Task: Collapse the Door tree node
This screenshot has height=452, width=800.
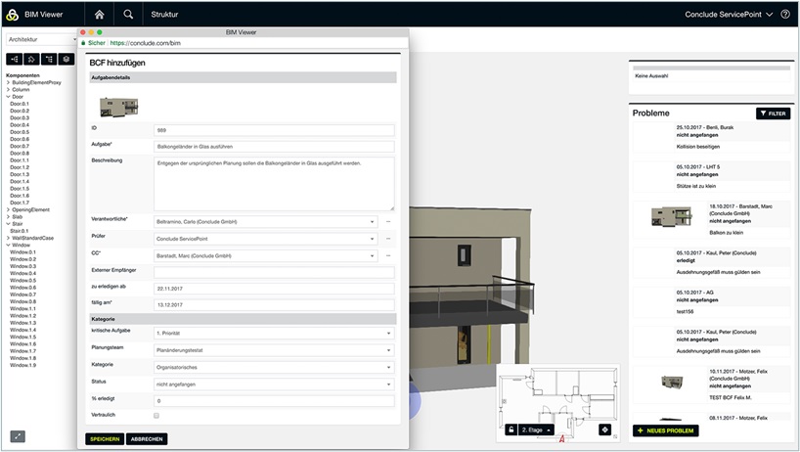Action: click(x=8, y=97)
